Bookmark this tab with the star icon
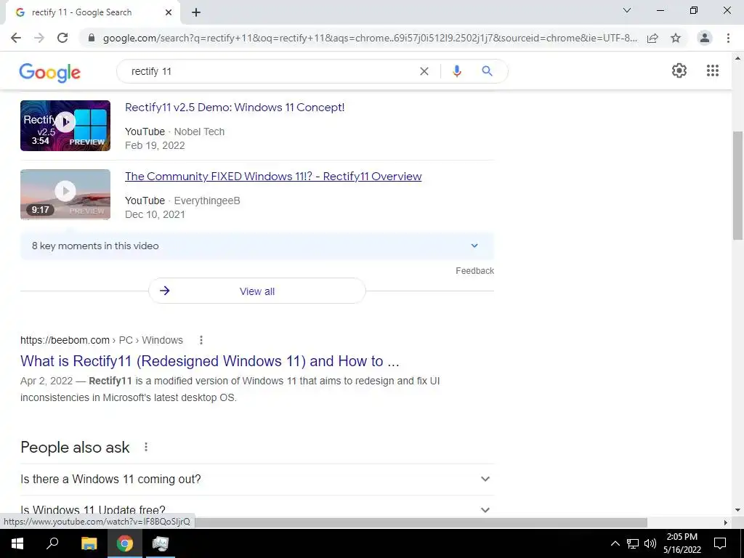 (676, 38)
